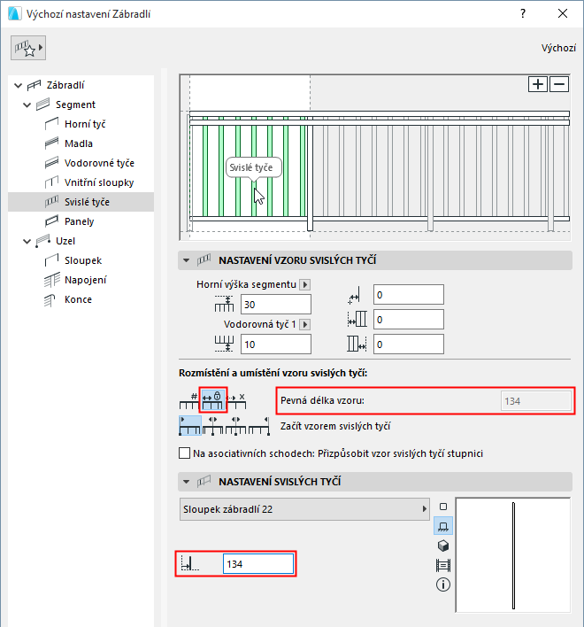Open Vodorovná tyč 1 reference popup arrow
Screen dimensions: 584x627
[304, 324]
